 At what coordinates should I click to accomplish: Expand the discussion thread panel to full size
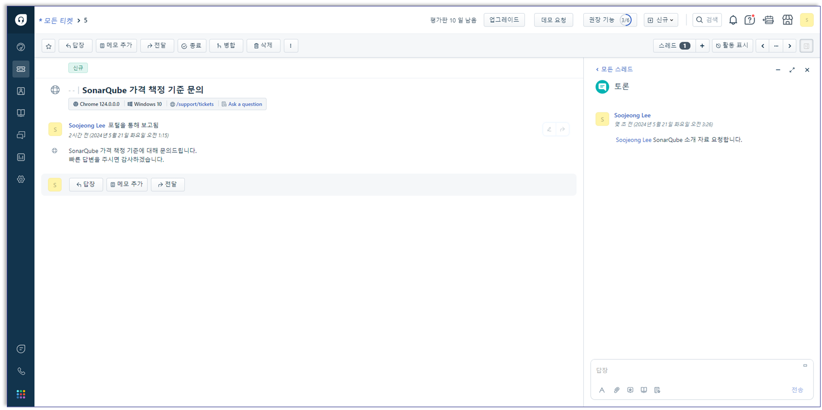[792, 70]
